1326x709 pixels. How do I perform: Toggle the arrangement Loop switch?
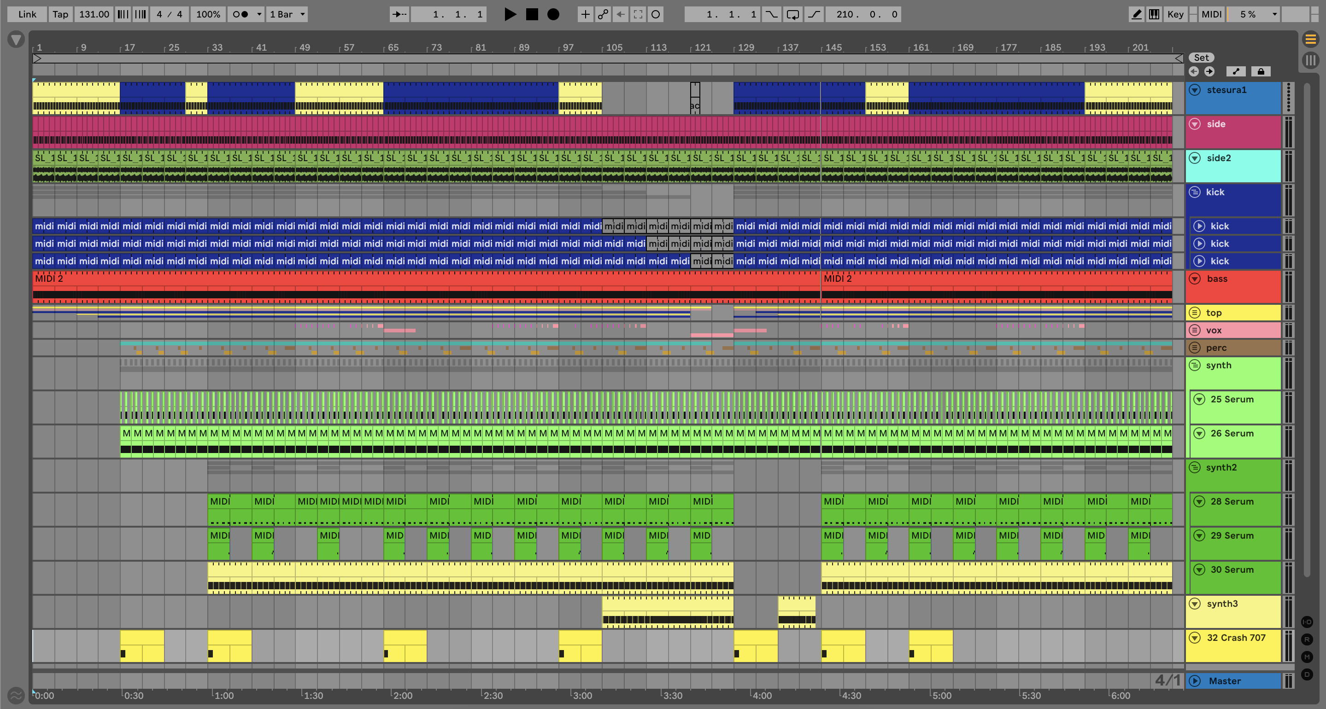[793, 14]
